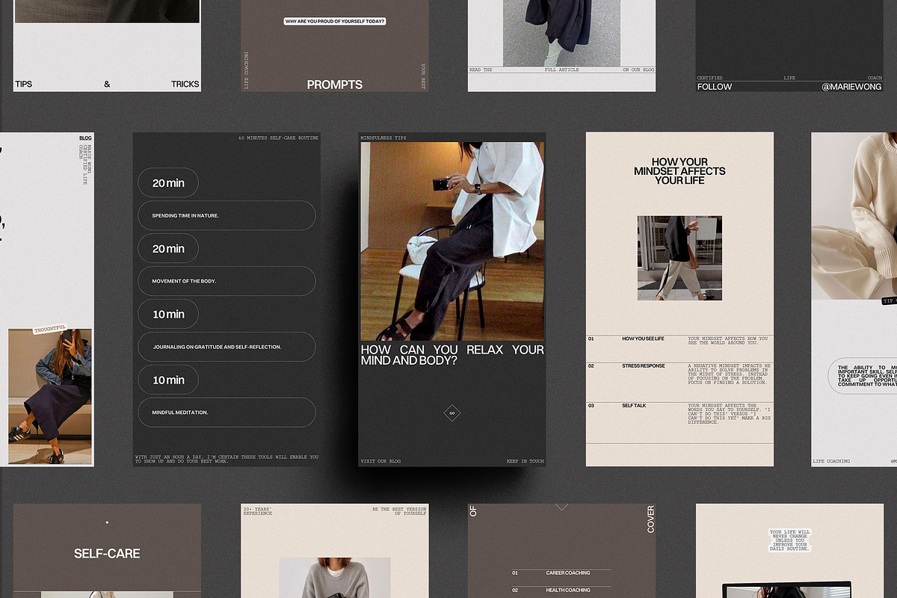Click the FOLLOW label

[x=715, y=87]
